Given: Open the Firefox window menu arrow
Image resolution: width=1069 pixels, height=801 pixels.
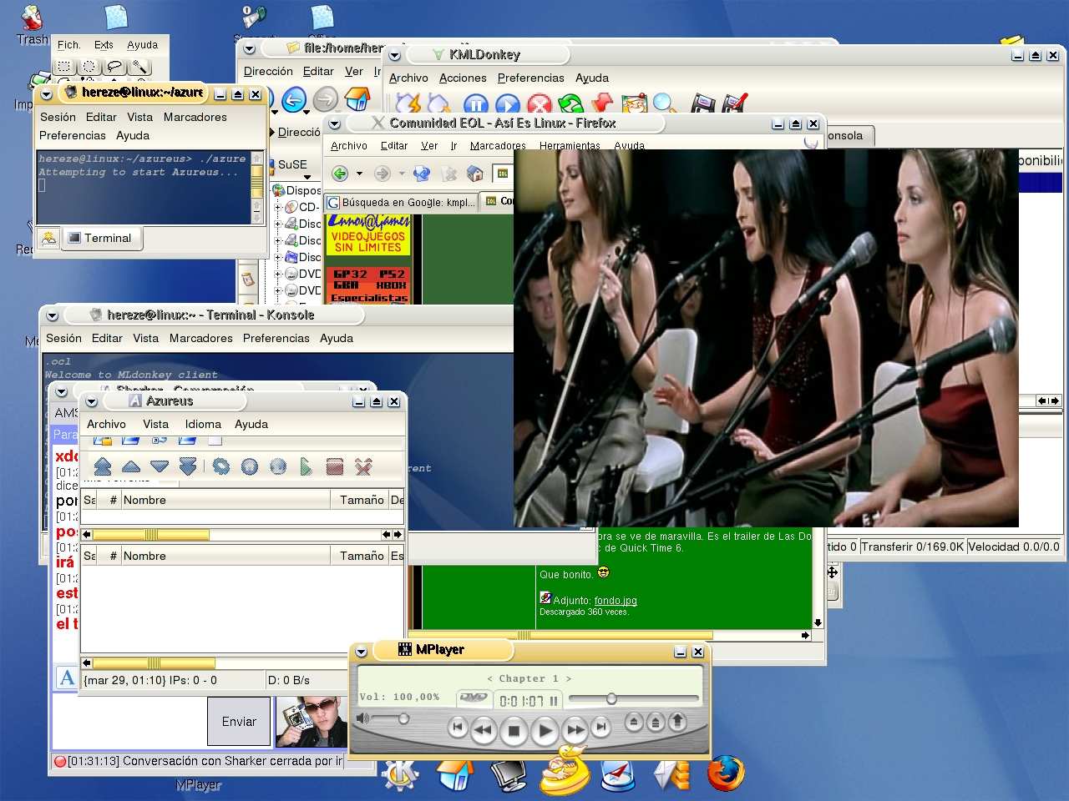Looking at the screenshot, I should point(335,123).
